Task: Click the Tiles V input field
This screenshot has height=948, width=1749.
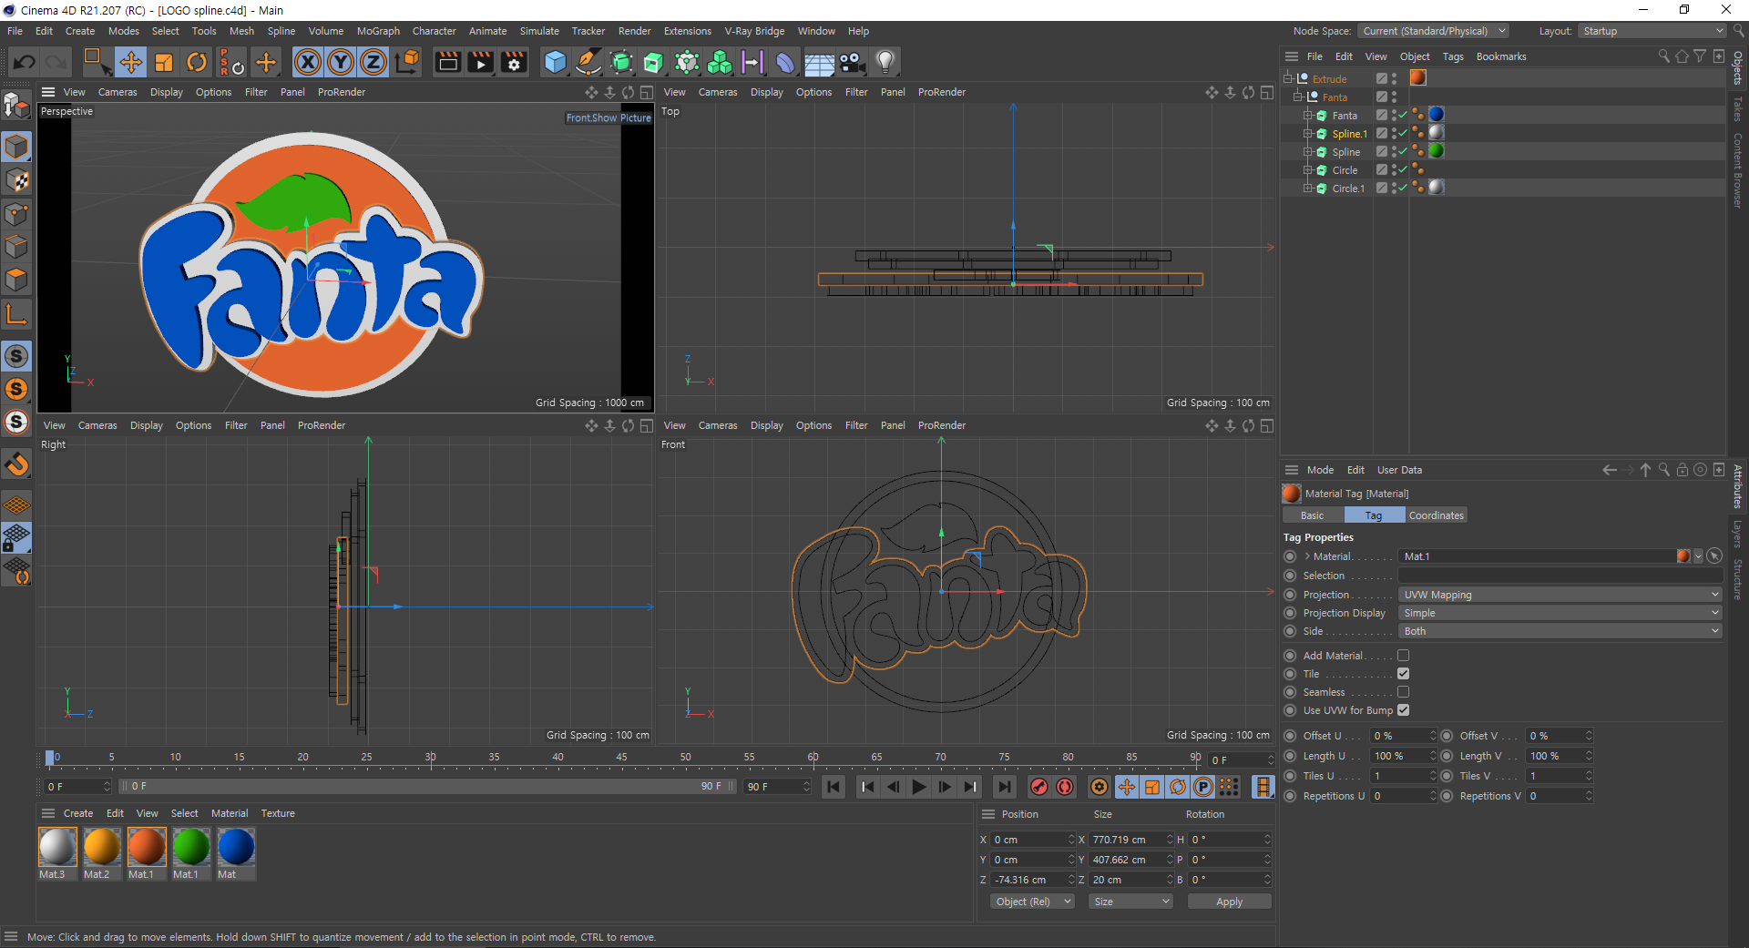Action: pyautogui.click(x=1556, y=776)
